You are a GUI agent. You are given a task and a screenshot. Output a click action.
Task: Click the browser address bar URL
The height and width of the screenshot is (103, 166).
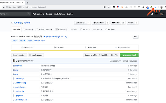(x=34, y=7)
